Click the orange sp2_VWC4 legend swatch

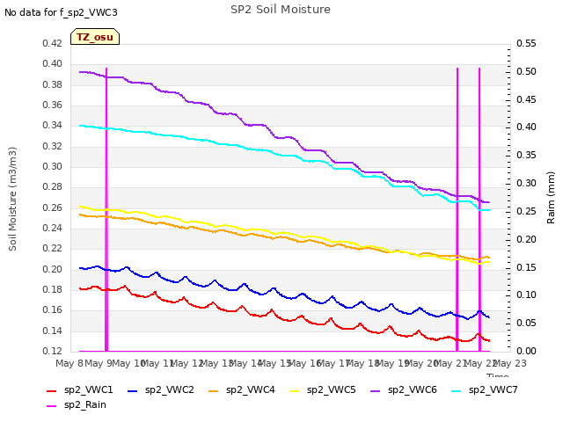point(213,390)
